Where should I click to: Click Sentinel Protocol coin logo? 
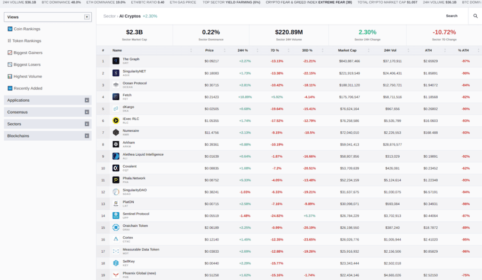coord(116,216)
